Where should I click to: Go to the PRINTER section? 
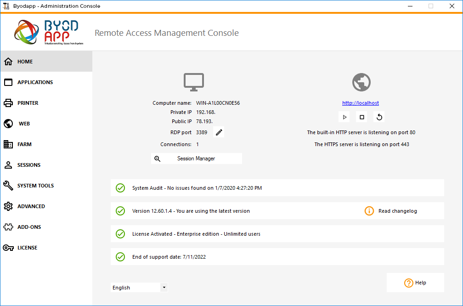pos(46,103)
